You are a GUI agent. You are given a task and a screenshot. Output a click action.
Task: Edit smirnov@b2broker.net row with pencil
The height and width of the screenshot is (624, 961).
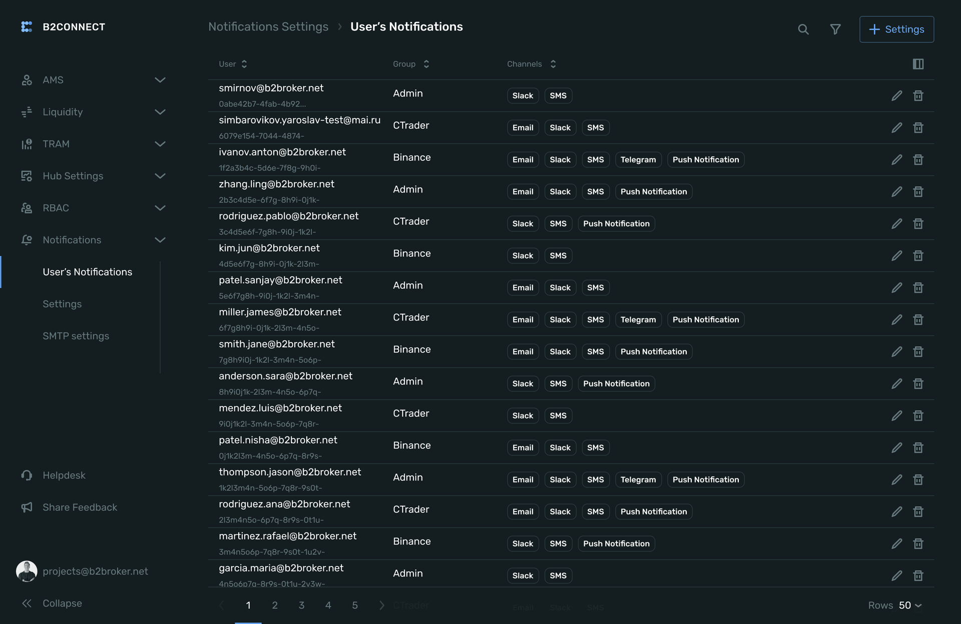[896, 95]
